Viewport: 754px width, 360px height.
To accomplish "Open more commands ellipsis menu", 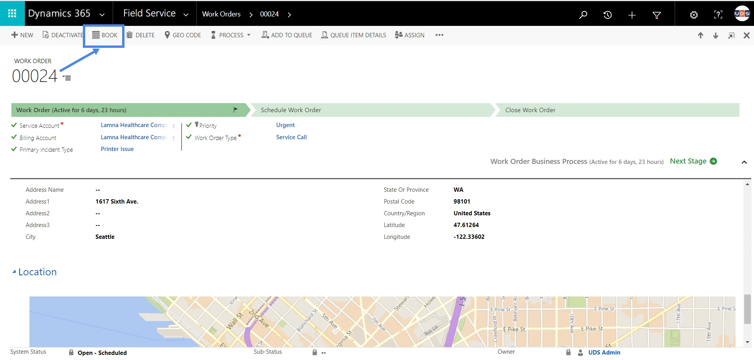I will click(x=439, y=35).
